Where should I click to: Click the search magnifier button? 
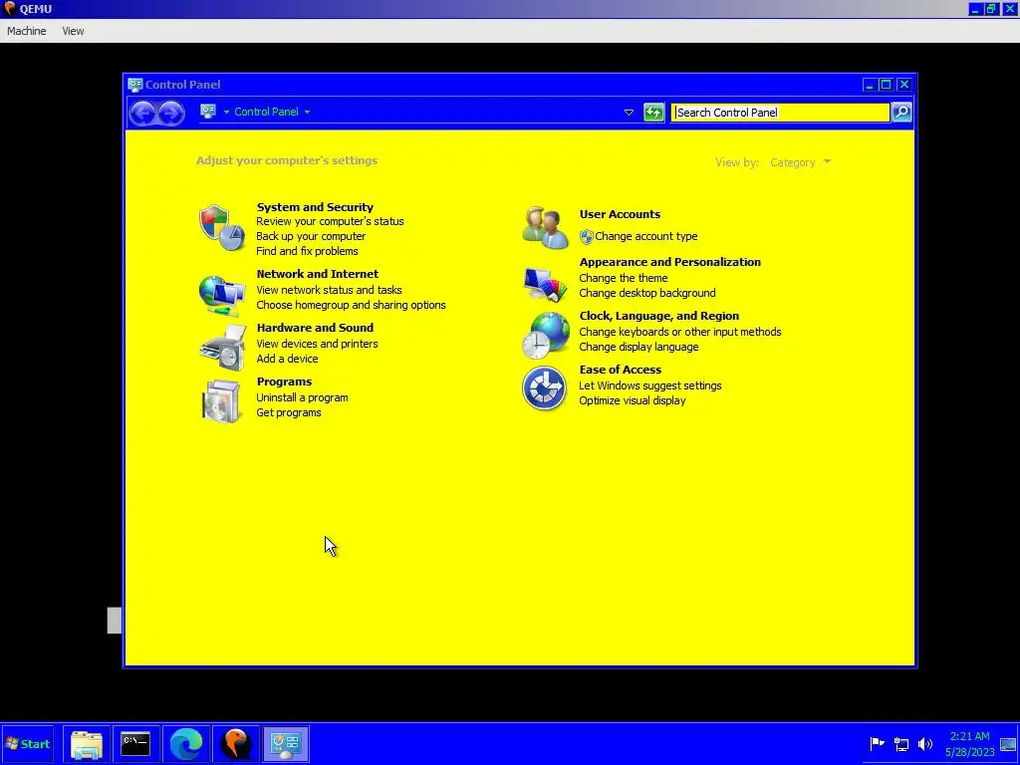[901, 112]
